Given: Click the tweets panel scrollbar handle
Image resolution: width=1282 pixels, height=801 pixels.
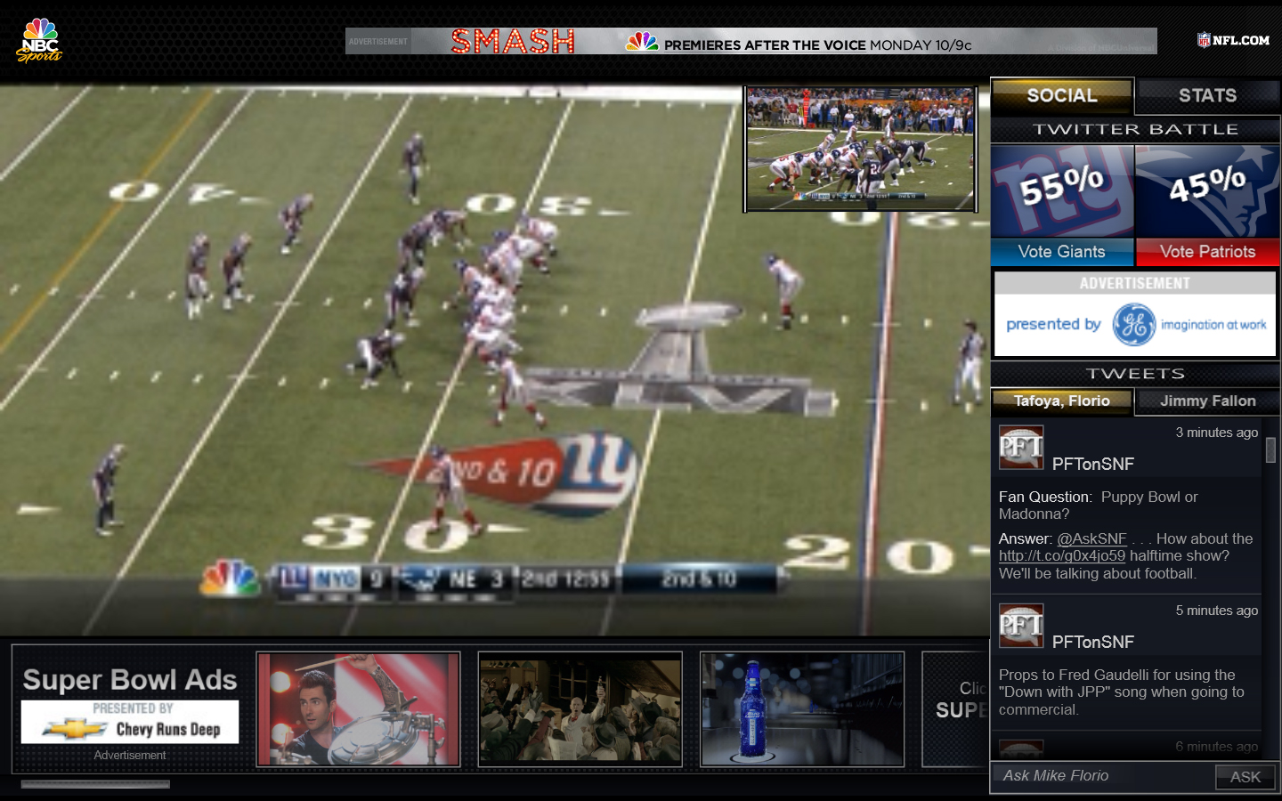Looking at the screenshot, I should pyautogui.click(x=1270, y=450).
